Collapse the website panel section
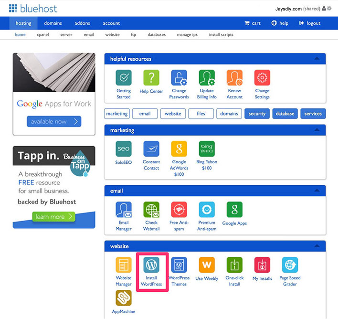Image resolution: width=338 pixels, height=319 pixels. coord(317,246)
